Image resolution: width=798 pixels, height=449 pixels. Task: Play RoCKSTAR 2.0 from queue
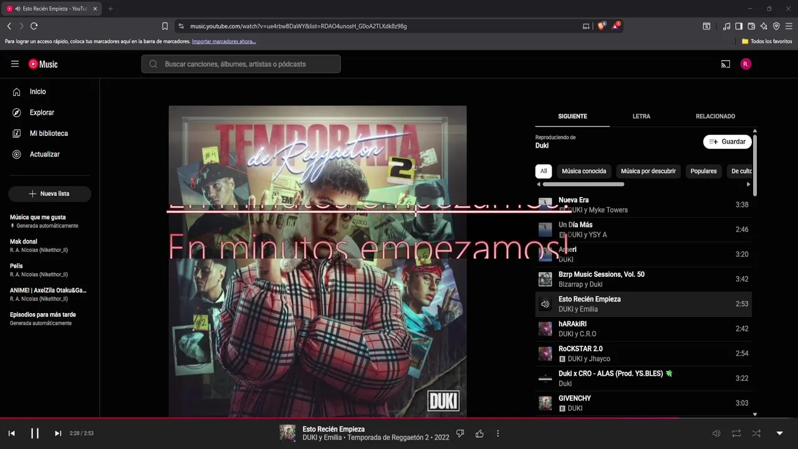(643, 354)
